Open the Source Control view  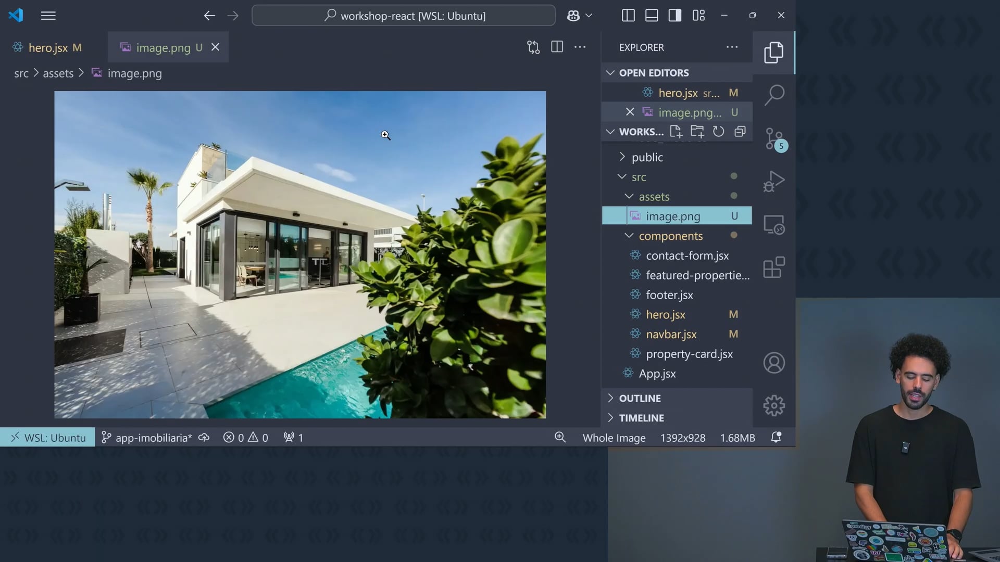coord(774,139)
